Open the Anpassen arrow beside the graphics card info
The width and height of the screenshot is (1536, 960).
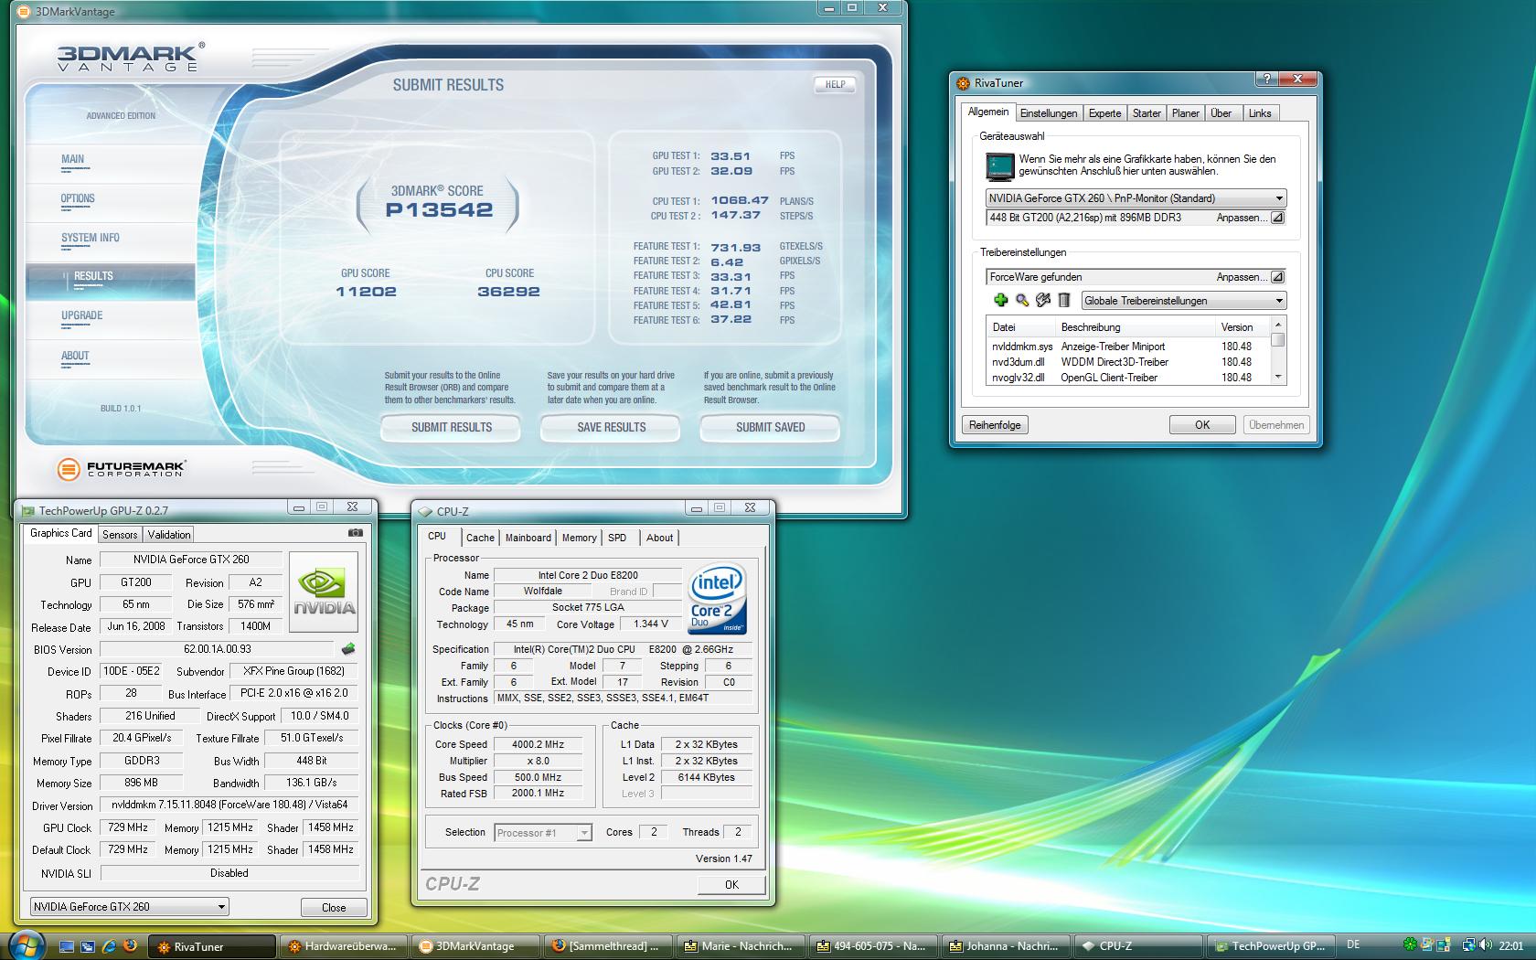1277,218
